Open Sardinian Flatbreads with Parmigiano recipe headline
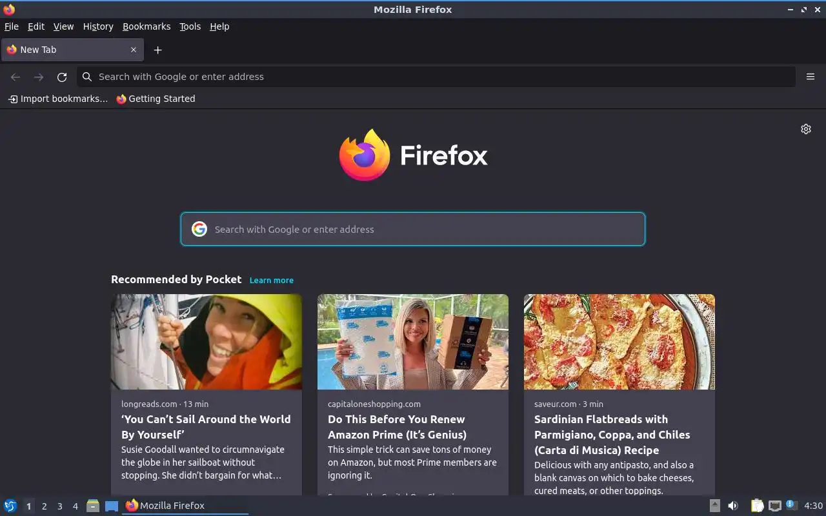Viewport: 826px width, 516px height. point(612,435)
